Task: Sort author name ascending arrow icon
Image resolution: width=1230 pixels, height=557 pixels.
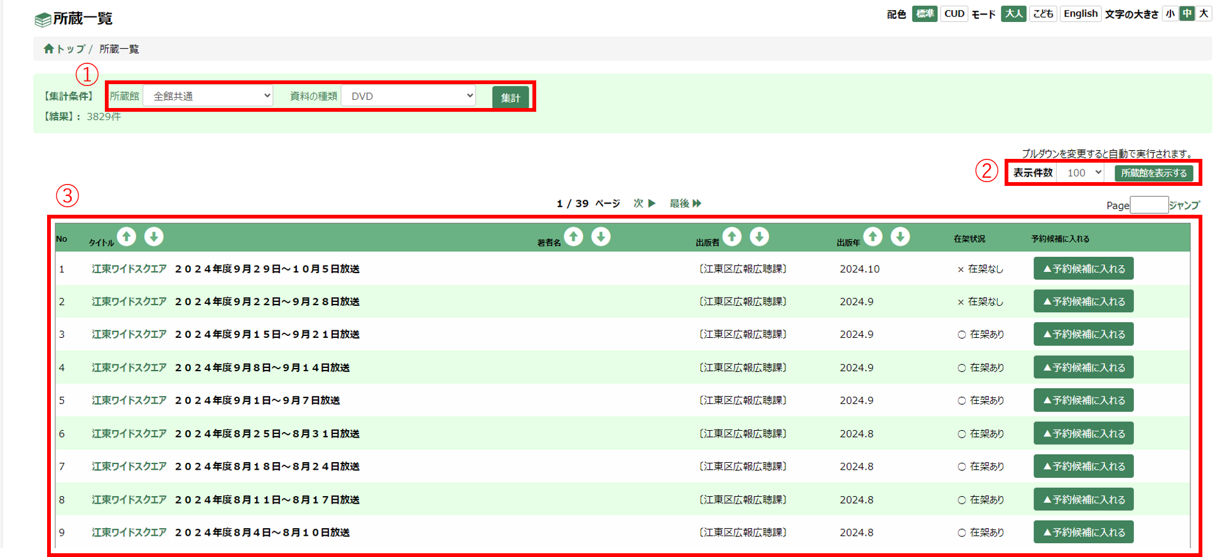Action: click(x=573, y=237)
